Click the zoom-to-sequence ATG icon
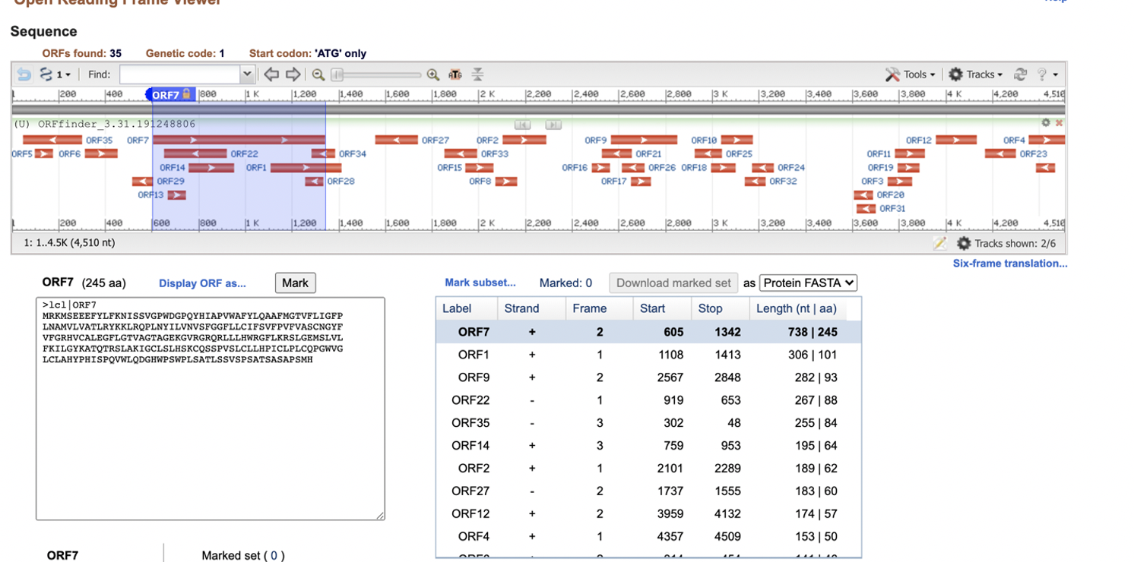The width and height of the screenshot is (1134, 562). [x=455, y=74]
